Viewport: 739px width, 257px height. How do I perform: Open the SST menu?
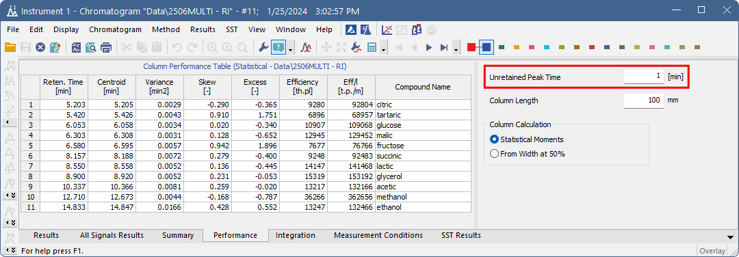[x=232, y=29]
